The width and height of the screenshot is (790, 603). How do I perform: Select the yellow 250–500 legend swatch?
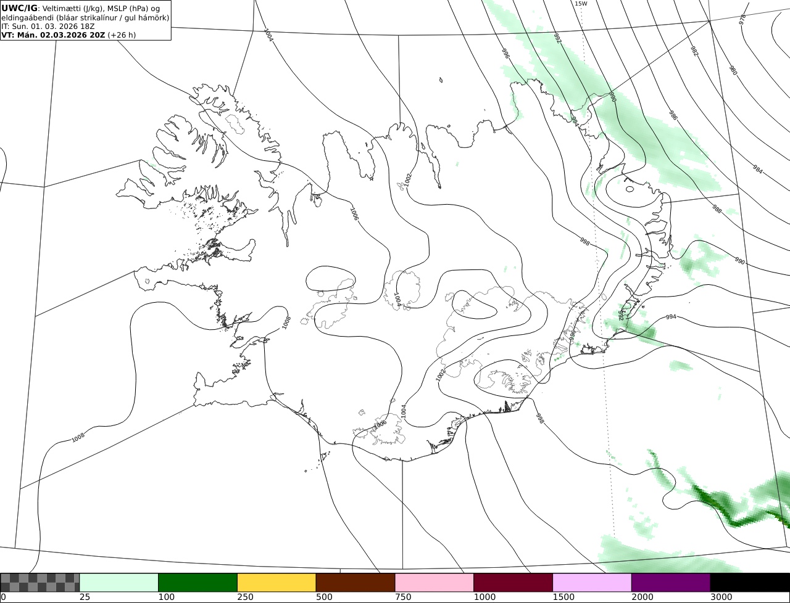(x=276, y=583)
